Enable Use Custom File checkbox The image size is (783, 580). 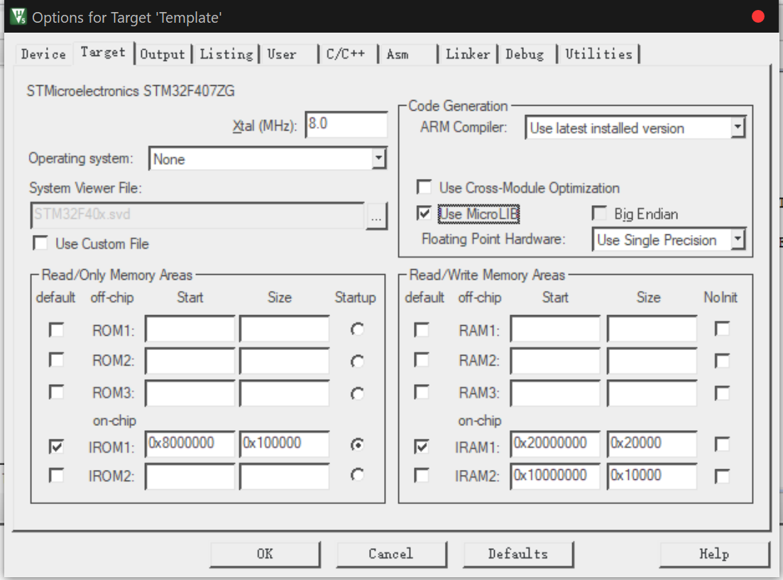click(40, 244)
